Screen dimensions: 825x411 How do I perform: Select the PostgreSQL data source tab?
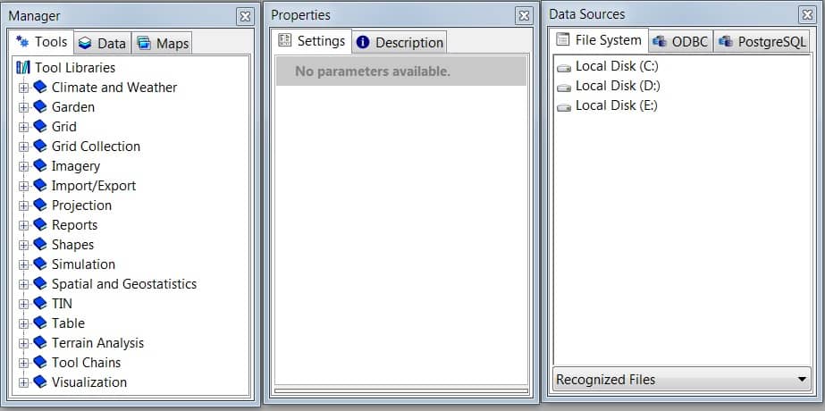tap(762, 42)
